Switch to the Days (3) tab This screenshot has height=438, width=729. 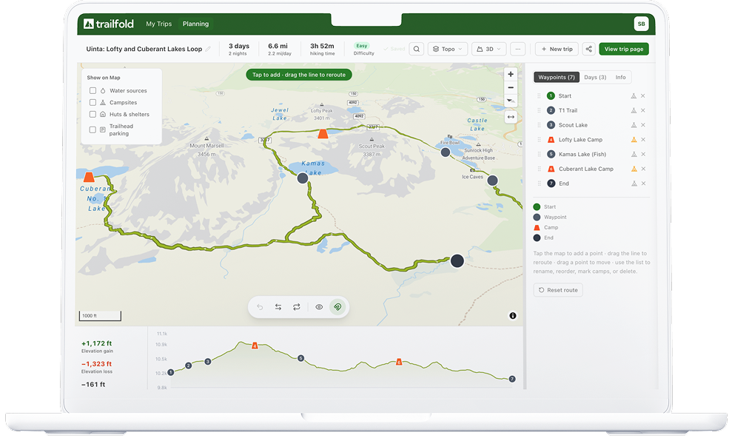point(594,77)
